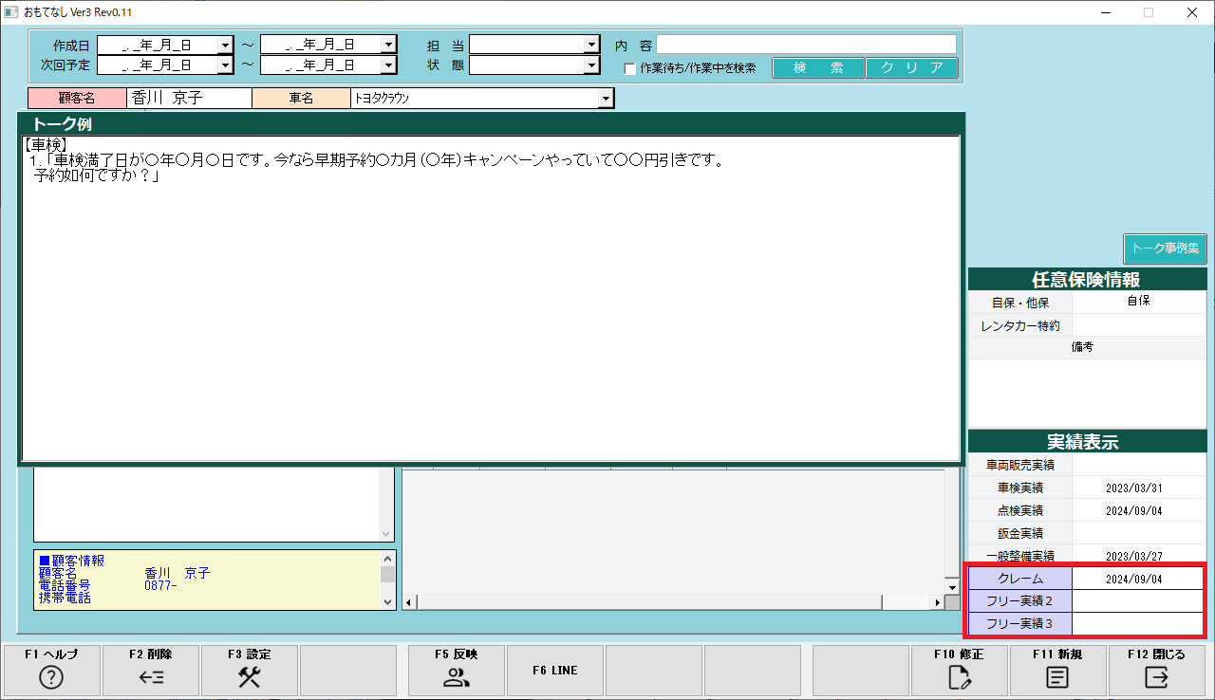Screen dimensions: 1215x700
Task: Click the ■顧客情報 heading text
Action: 72,562
